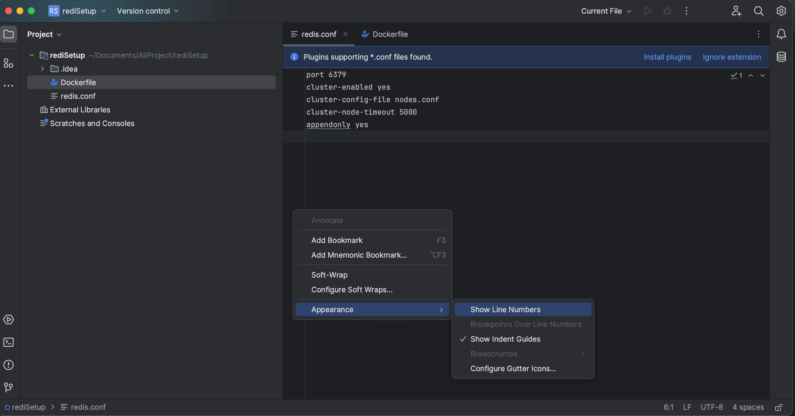Image resolution: width=795 pixels, height=416 pixels.
Task: Click the 'cluster-enabled yes' line
Action: point(348,87)
